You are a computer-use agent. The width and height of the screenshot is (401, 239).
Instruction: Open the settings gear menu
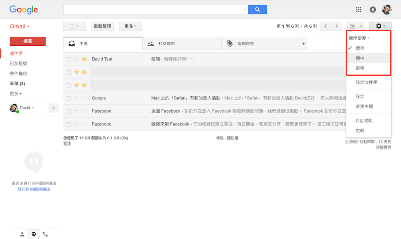[x=380, y=26]
